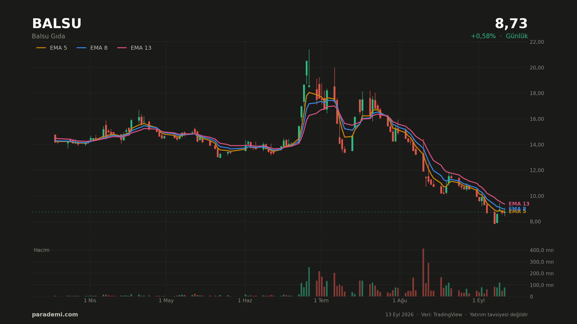
Task: Click the 20,00 price axis label
Action: [537, 68]
